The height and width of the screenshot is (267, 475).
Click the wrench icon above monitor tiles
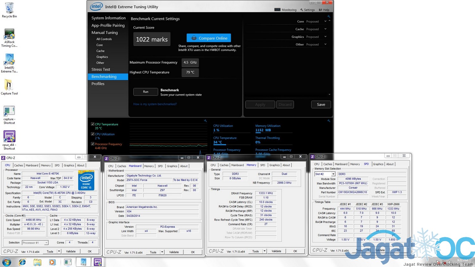329,121
